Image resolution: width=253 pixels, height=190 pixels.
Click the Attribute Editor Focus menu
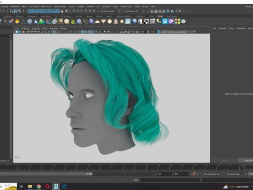(x=231, y=28)
